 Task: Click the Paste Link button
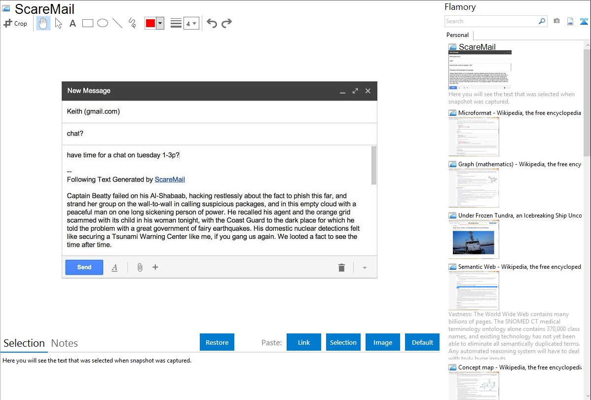click(x=304, y=342)
